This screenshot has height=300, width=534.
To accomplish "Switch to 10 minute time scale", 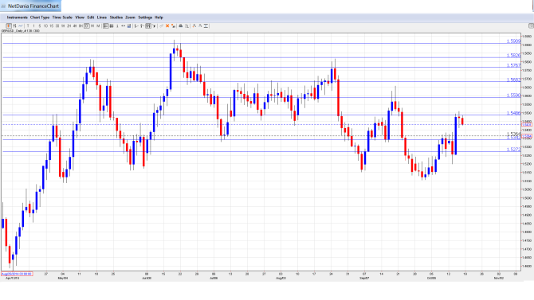I will (x=45, y=25).
